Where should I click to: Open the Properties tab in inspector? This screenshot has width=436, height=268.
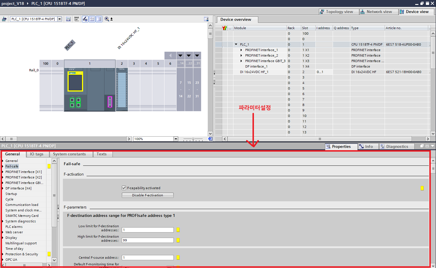pos(341,146)
